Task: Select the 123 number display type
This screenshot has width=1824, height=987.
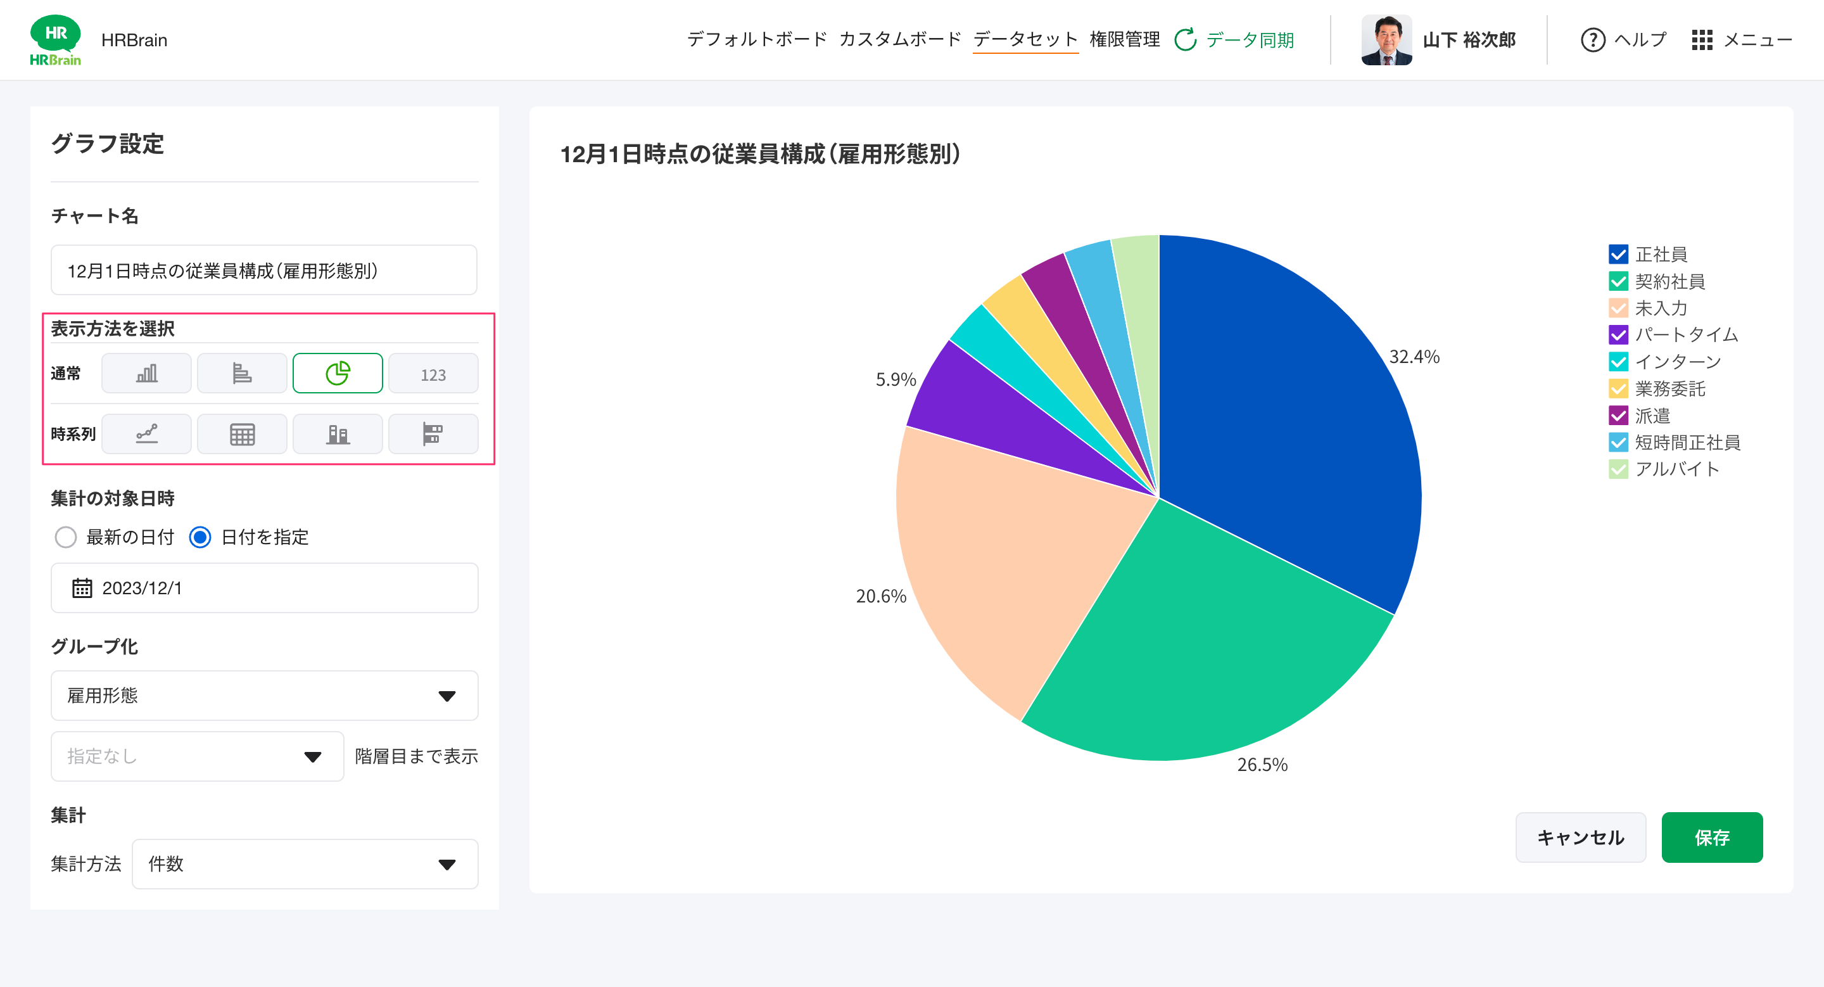Action: (x=433, y=373)
